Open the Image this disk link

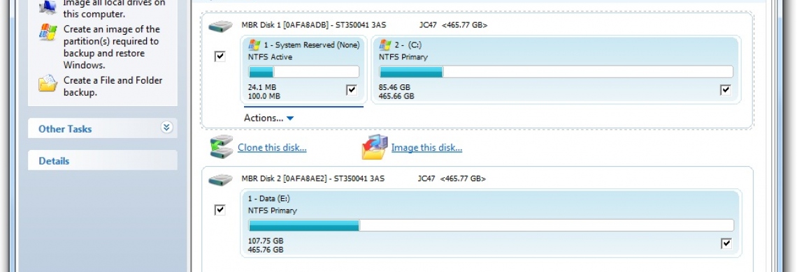click(x=426, y=148)
